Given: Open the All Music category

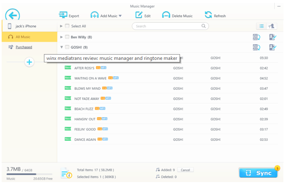Looking at the screenshot, I should [30, 37].
